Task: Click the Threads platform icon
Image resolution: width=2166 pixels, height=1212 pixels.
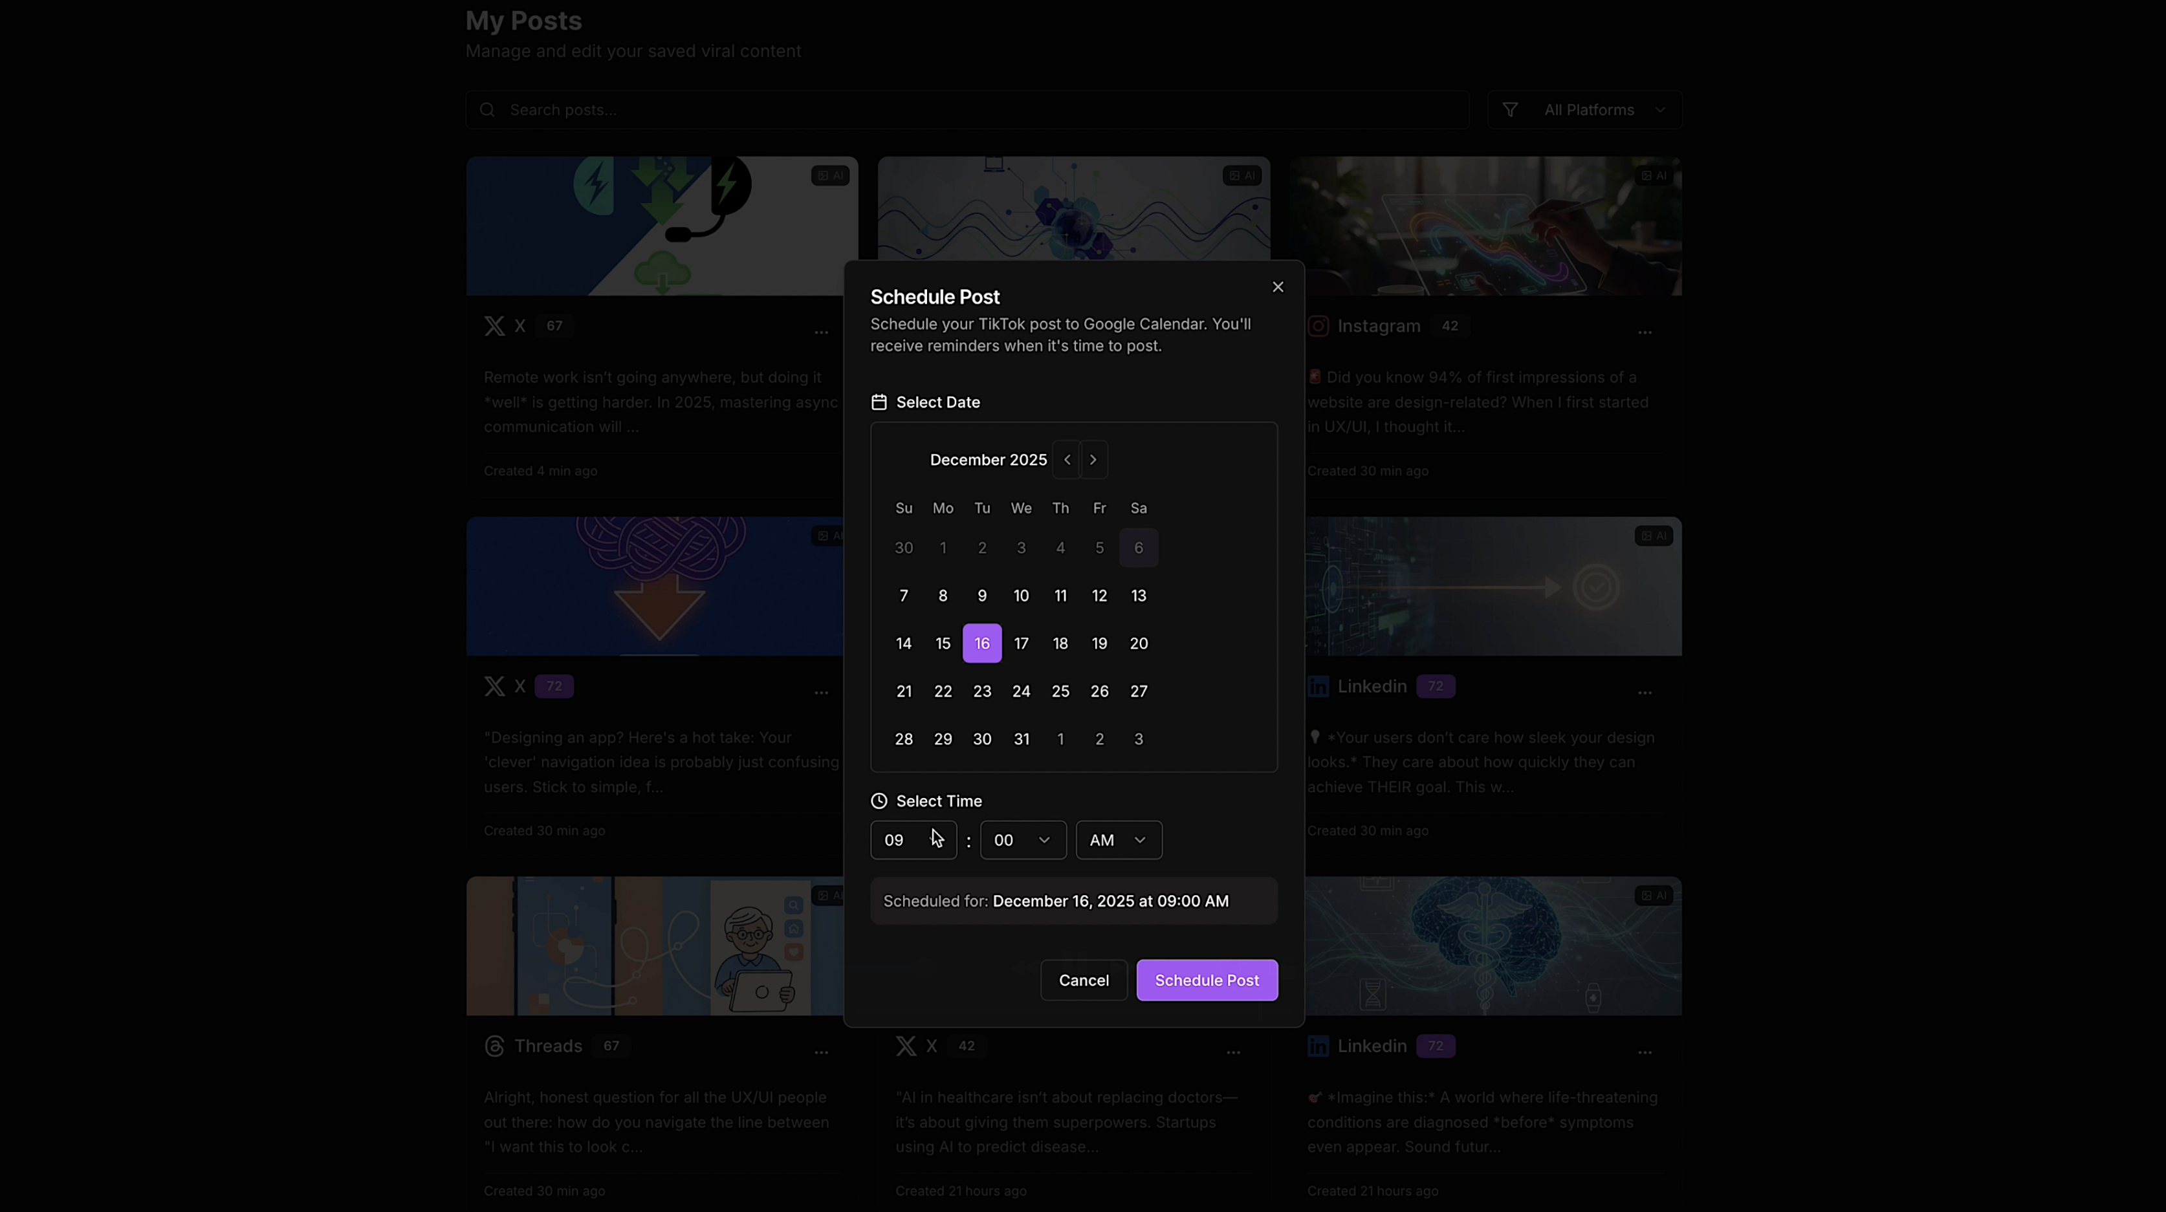Action: (x=494, y=1046)
